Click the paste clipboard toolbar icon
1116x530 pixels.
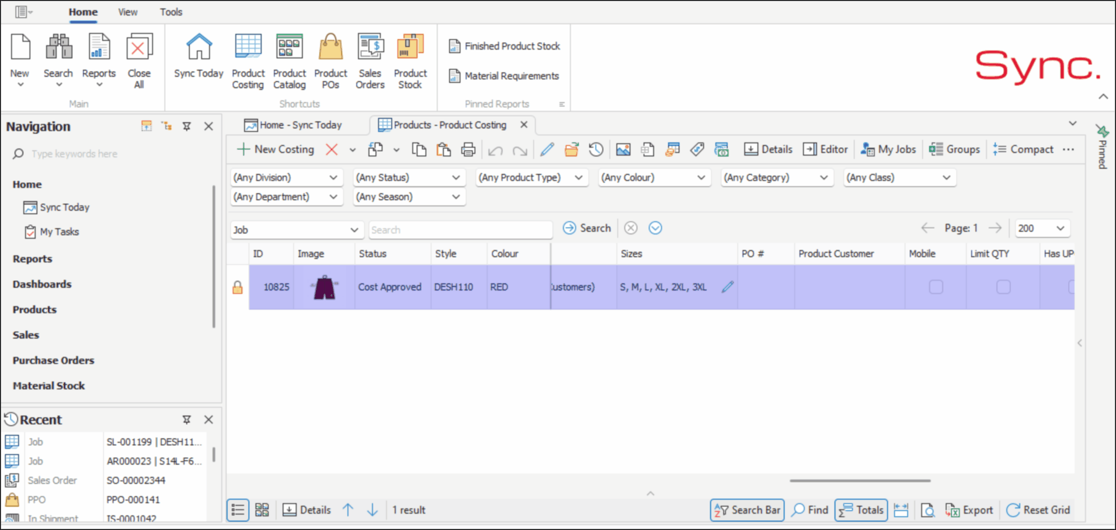444,150
